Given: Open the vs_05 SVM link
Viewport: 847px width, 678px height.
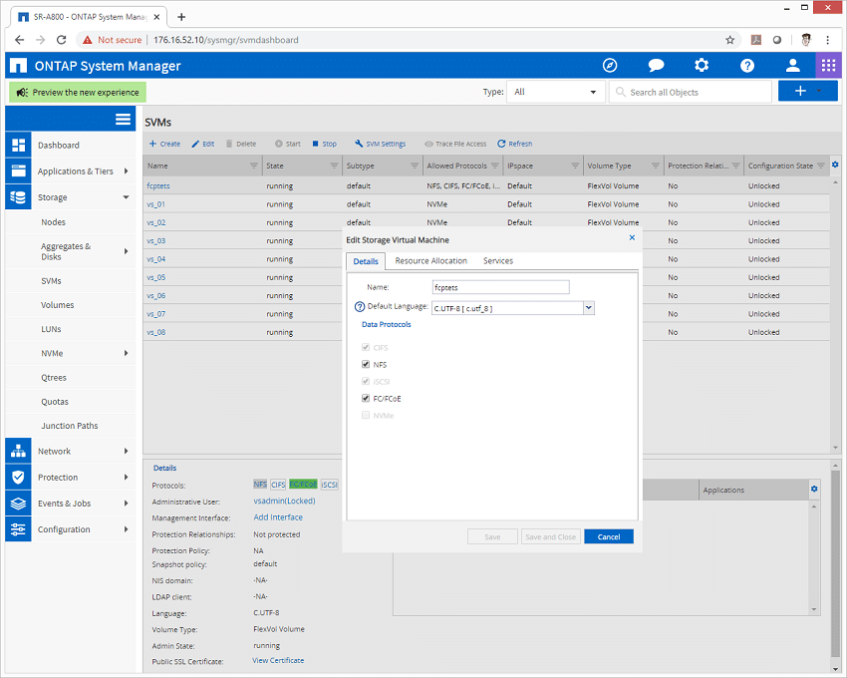Looking at the screenshot, I should tap(156, 277).
